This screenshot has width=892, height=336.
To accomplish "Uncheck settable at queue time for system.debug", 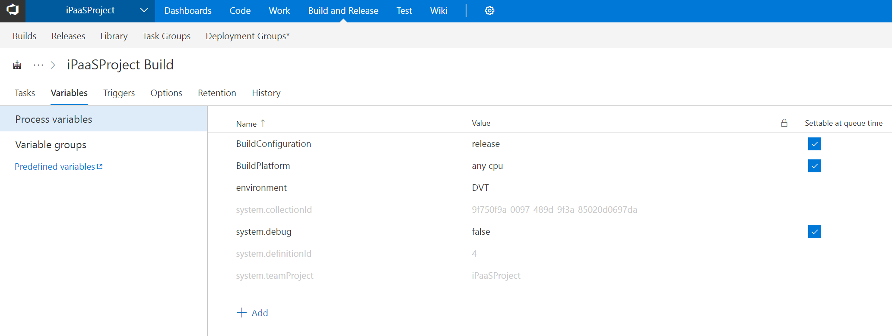I will coord(814,232).
